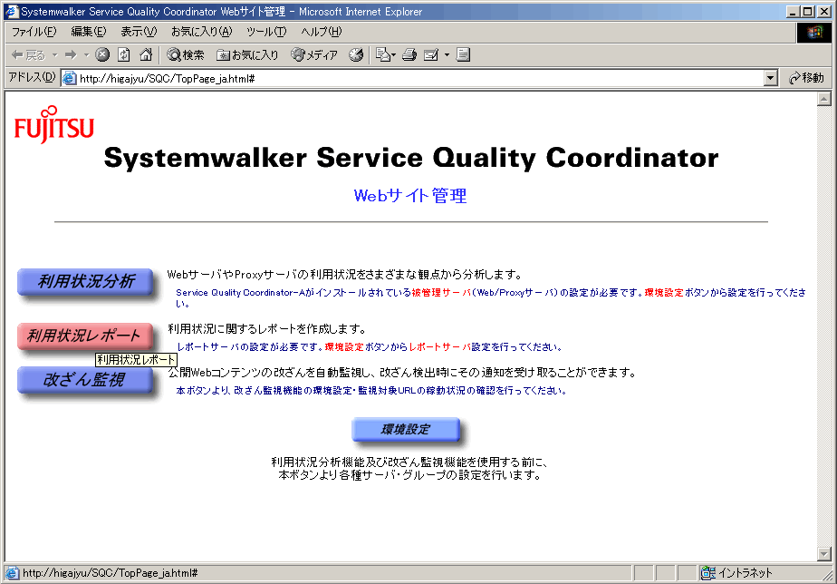
Task: Click the 利用状況レポート button
Action: click(84, 336)
